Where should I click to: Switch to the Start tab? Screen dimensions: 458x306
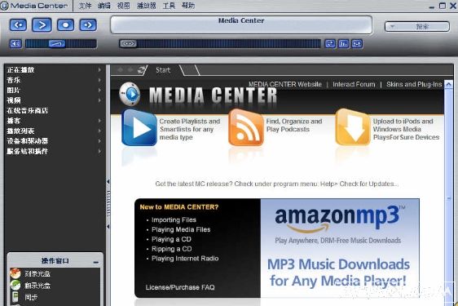click(x=163, y=70)
